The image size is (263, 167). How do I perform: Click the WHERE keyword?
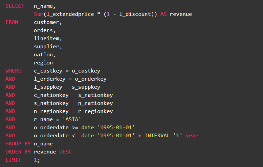click(x=14, y=71)
